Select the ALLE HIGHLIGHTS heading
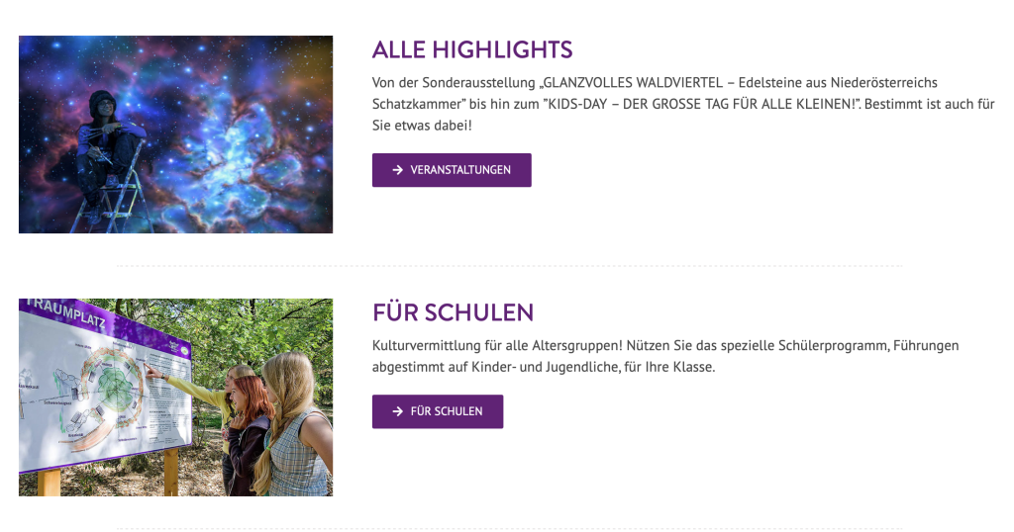Image resolution: width=1014 pixels, height=532 pixels. (472, 49)
